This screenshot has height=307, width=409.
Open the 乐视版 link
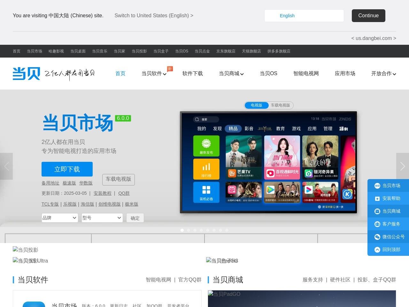click(x=70, y=204)
